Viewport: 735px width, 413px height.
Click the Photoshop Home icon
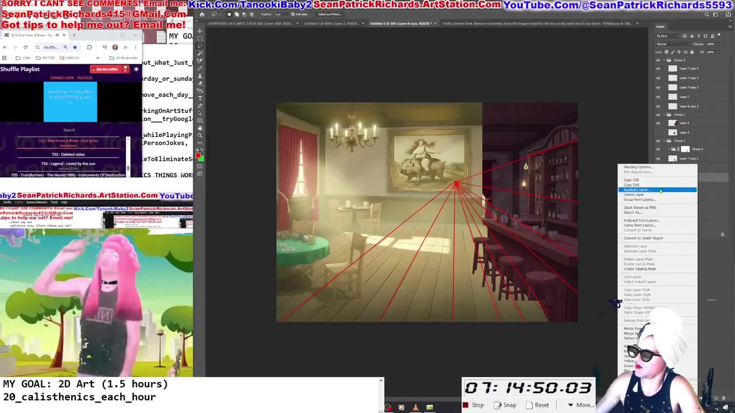(202, 14)
